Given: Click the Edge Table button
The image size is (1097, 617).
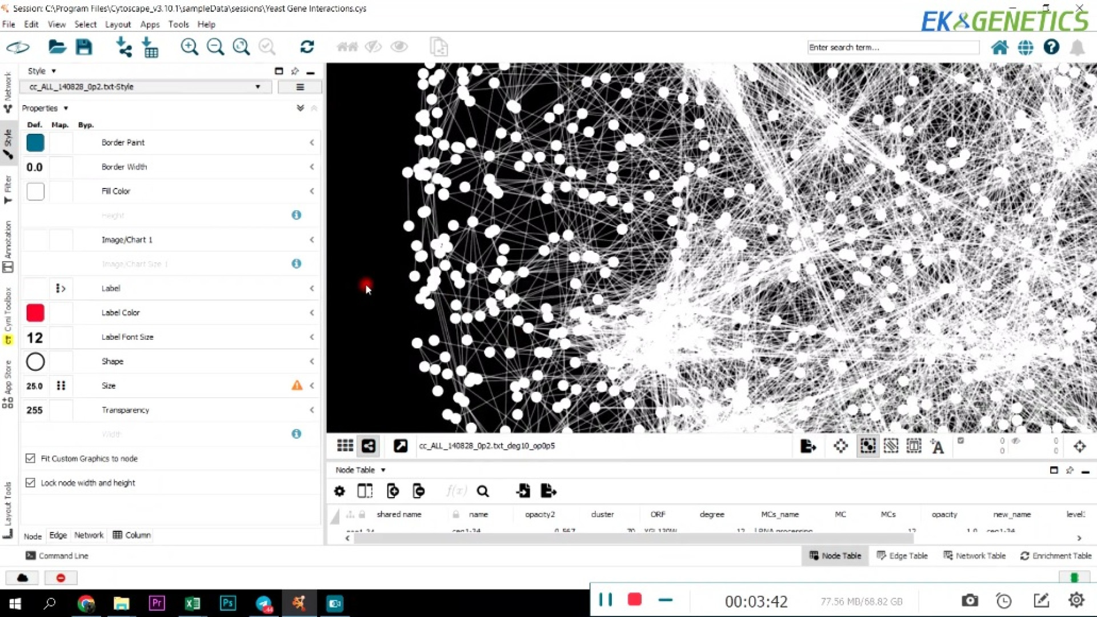Looking at the screenshot, I should [902, 555].
